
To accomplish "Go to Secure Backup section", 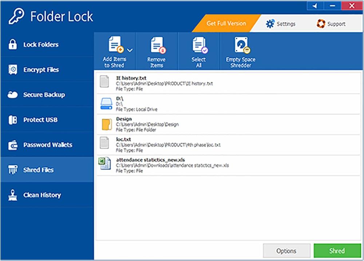I will (47, 95).
